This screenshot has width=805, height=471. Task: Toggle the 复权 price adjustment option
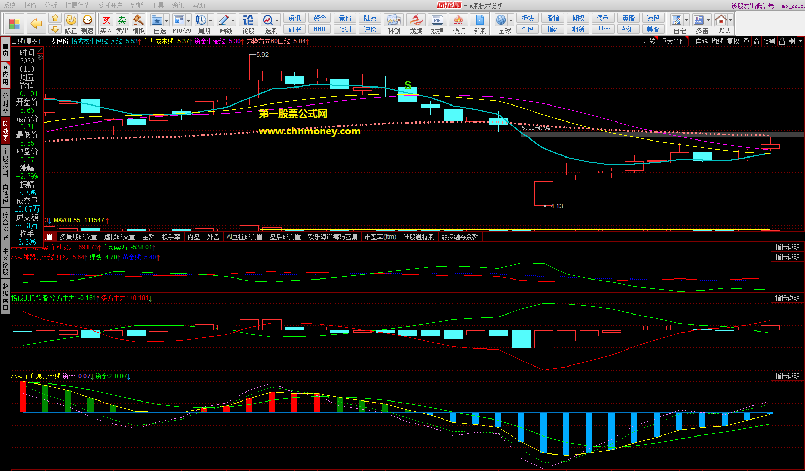click(733, 41)
